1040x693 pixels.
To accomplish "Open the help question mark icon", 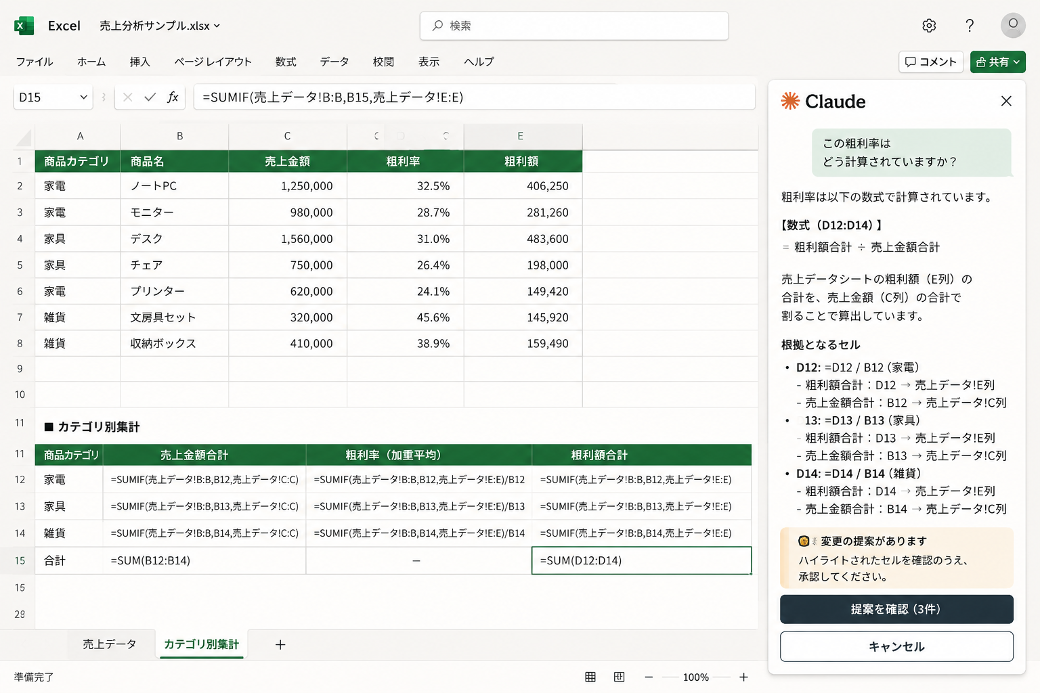I will [970, 26].
